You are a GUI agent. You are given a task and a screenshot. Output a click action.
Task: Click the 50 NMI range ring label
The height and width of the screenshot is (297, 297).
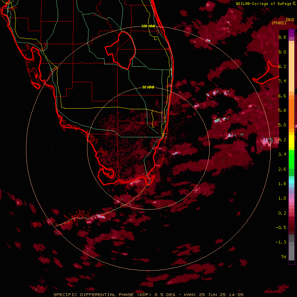click(148, 87)
